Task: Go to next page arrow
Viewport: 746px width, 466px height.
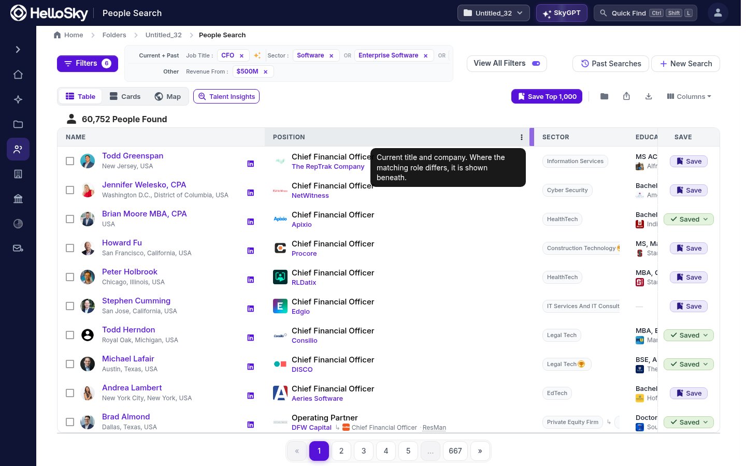Action: click(x=480, y=451)
